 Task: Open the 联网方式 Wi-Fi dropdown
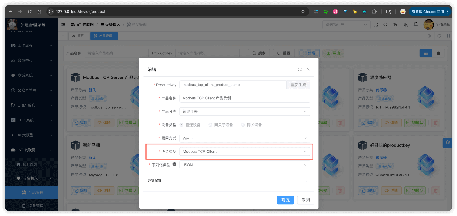pyautogui.click(x=245, y=138)
